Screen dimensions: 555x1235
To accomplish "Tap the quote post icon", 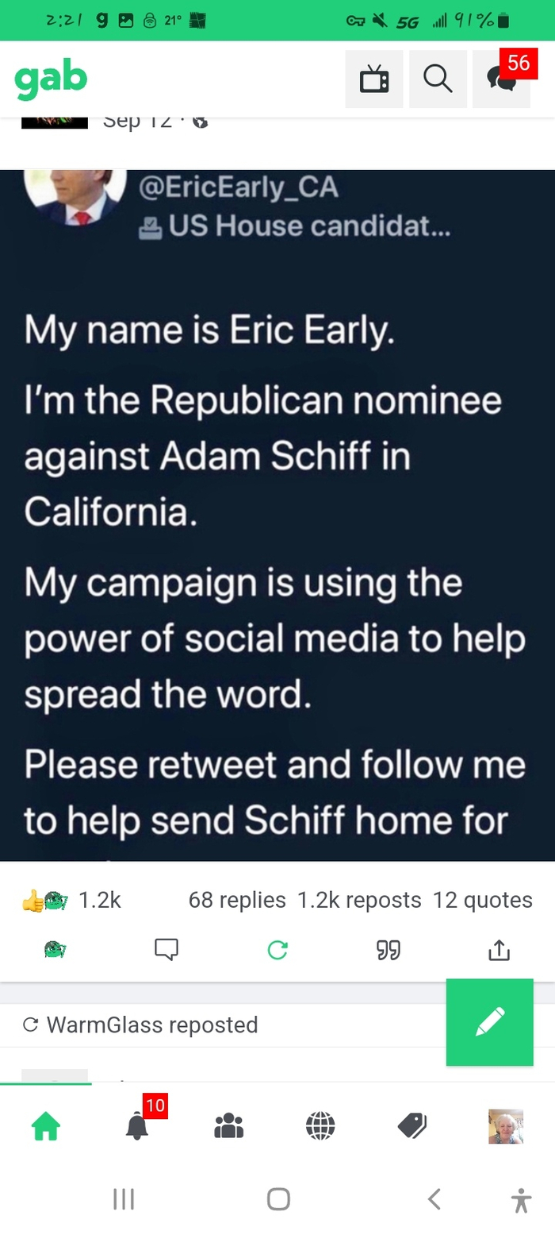I will click(388, 948).
